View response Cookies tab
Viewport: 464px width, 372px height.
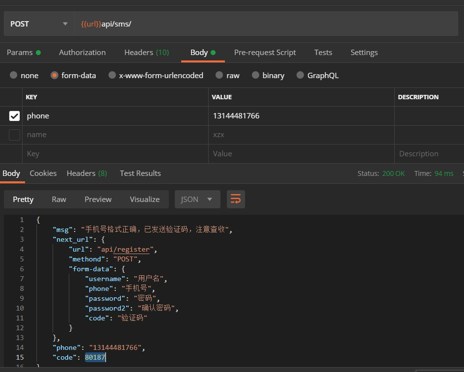pyautogui.click(x=43, y=173)
